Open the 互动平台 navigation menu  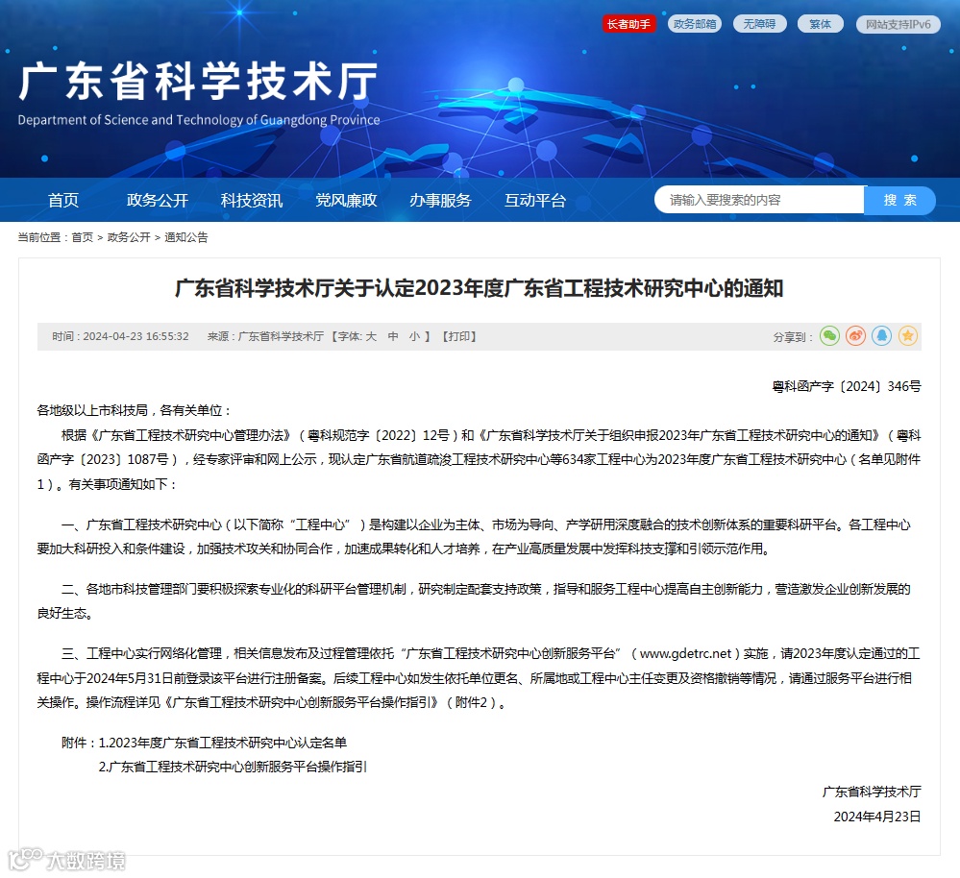[x=535, y=200]
